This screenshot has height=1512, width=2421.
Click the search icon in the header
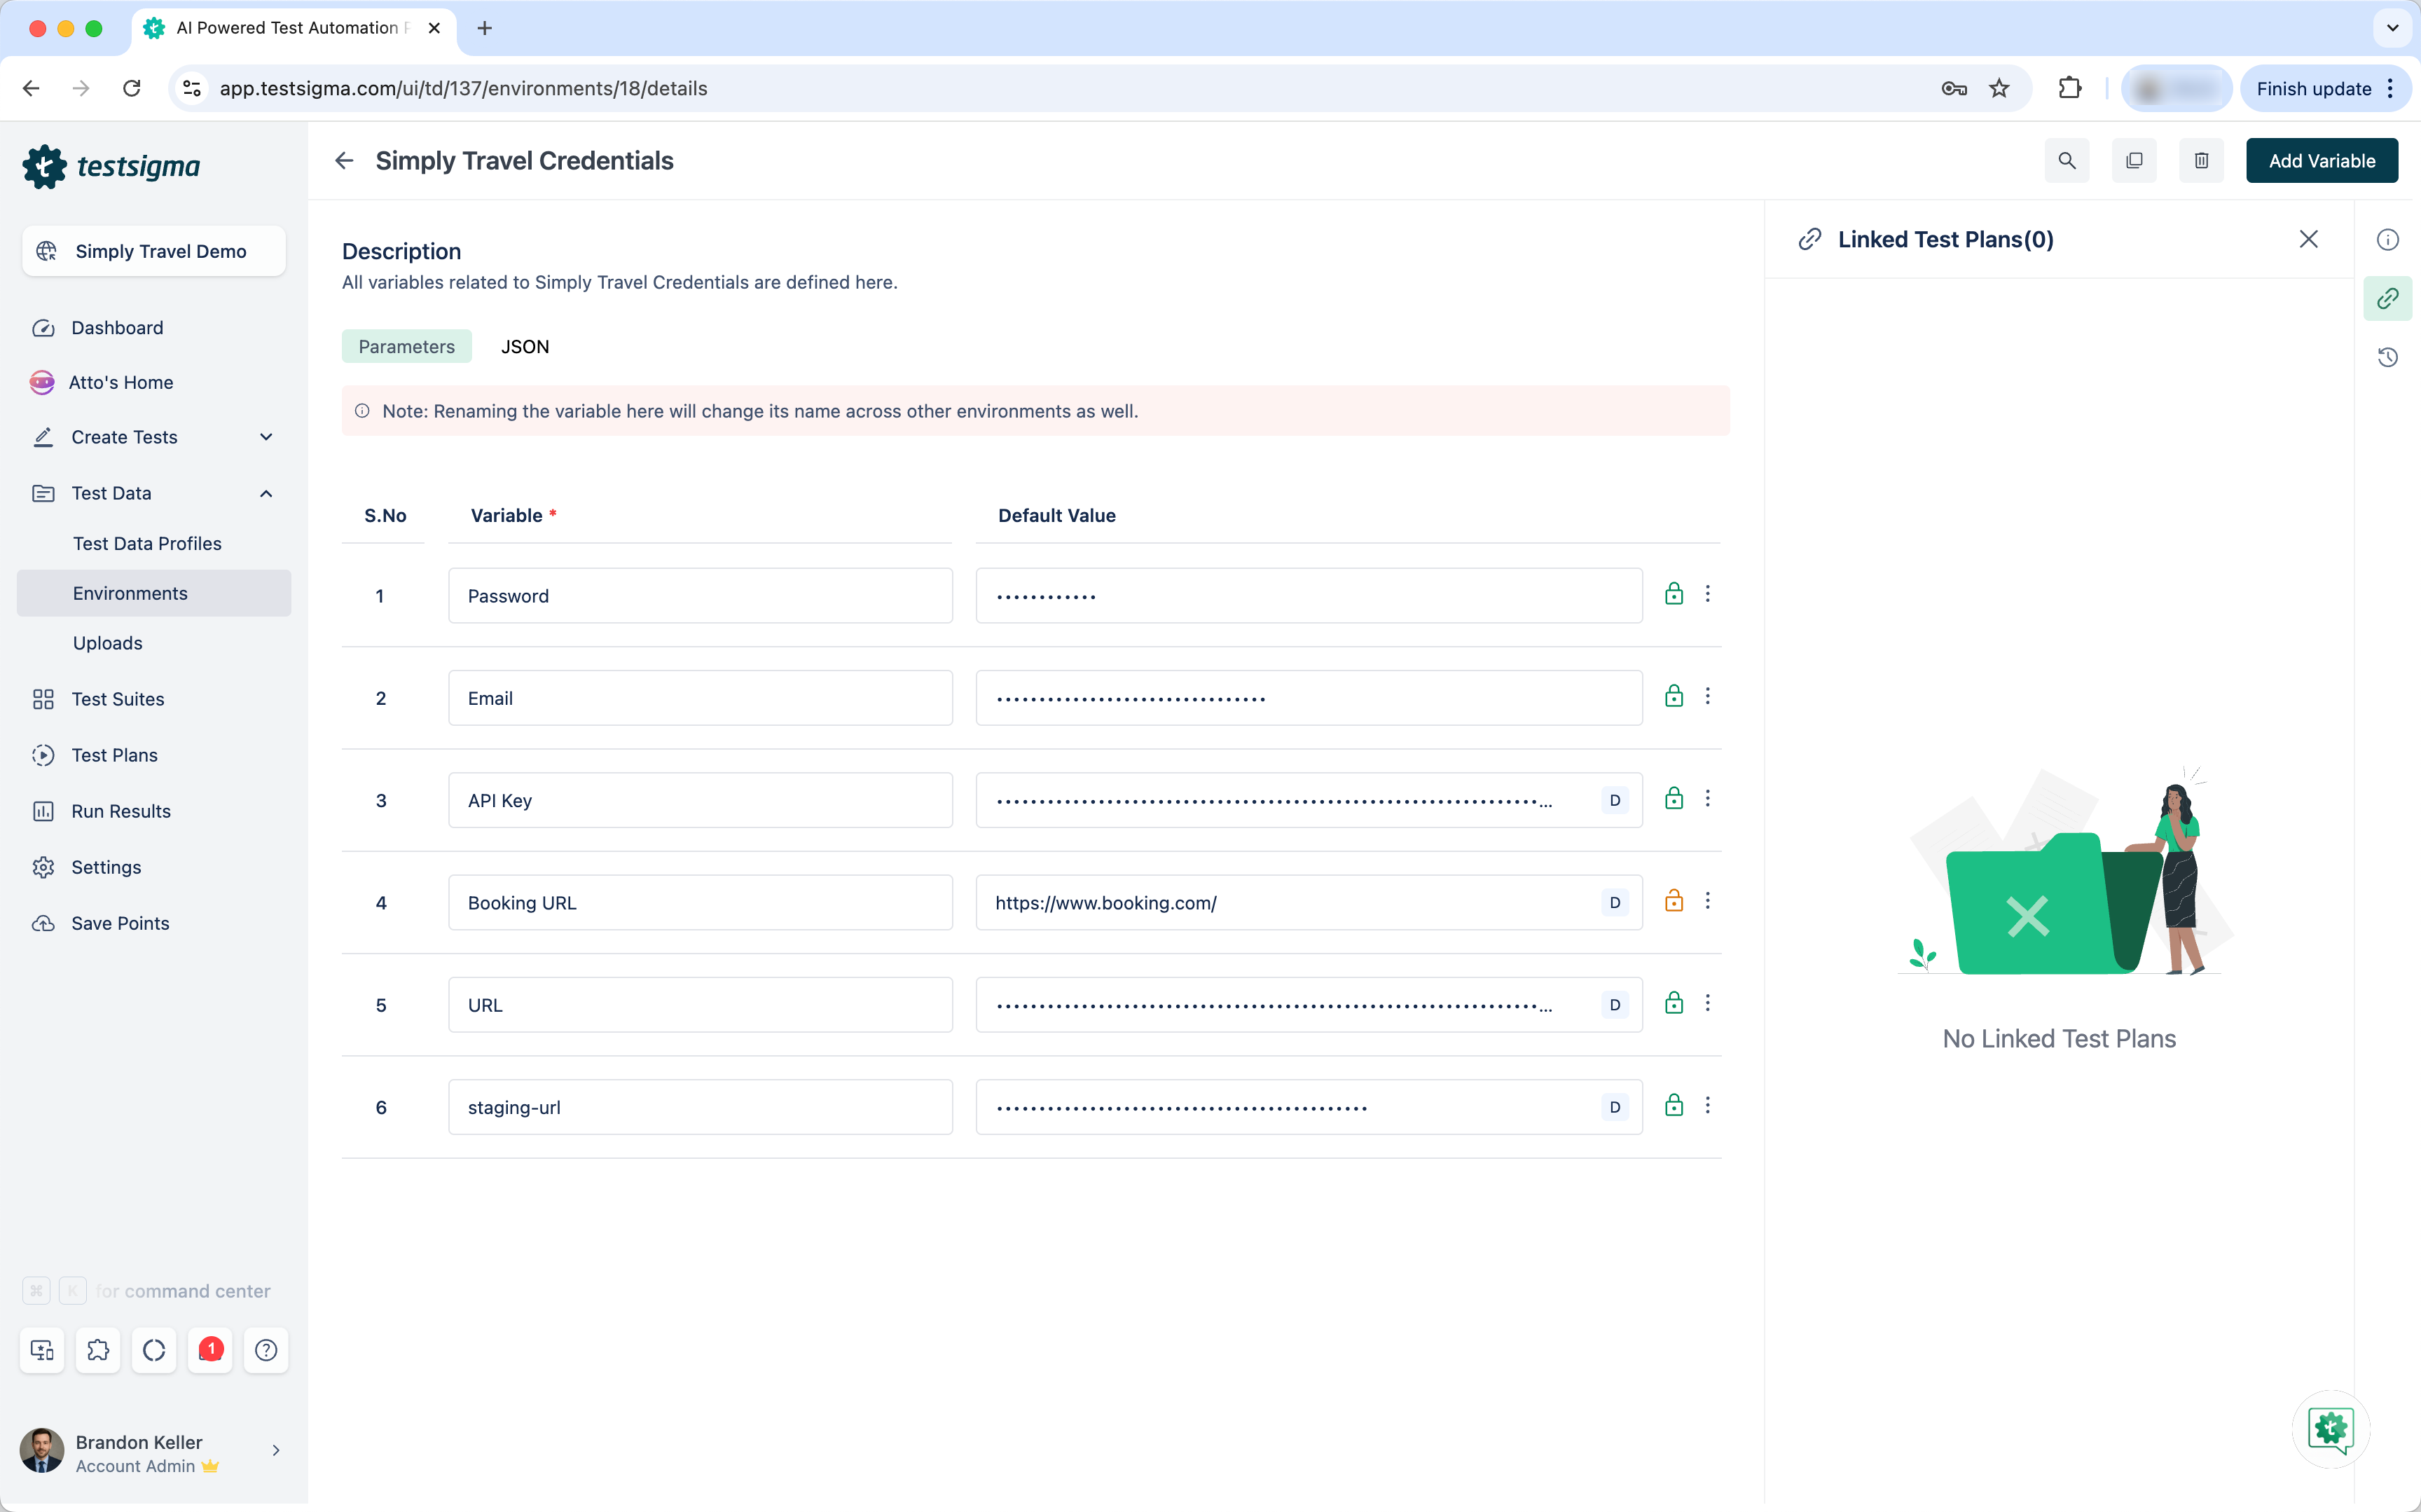[x=2066, y=161]
